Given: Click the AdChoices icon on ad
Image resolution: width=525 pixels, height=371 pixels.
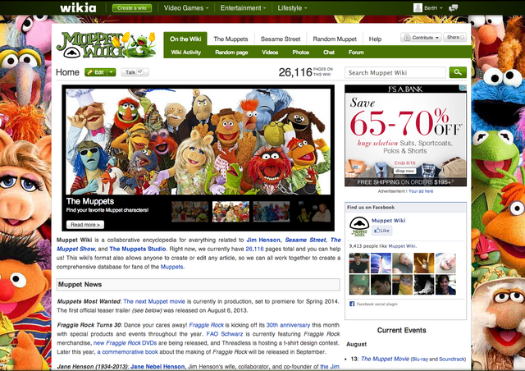Looking at the screenshot, I should pos(463,88).
